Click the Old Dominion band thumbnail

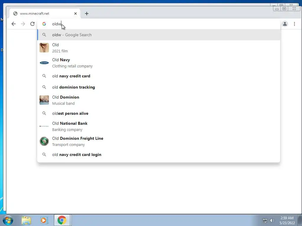(x=44, y=100)
